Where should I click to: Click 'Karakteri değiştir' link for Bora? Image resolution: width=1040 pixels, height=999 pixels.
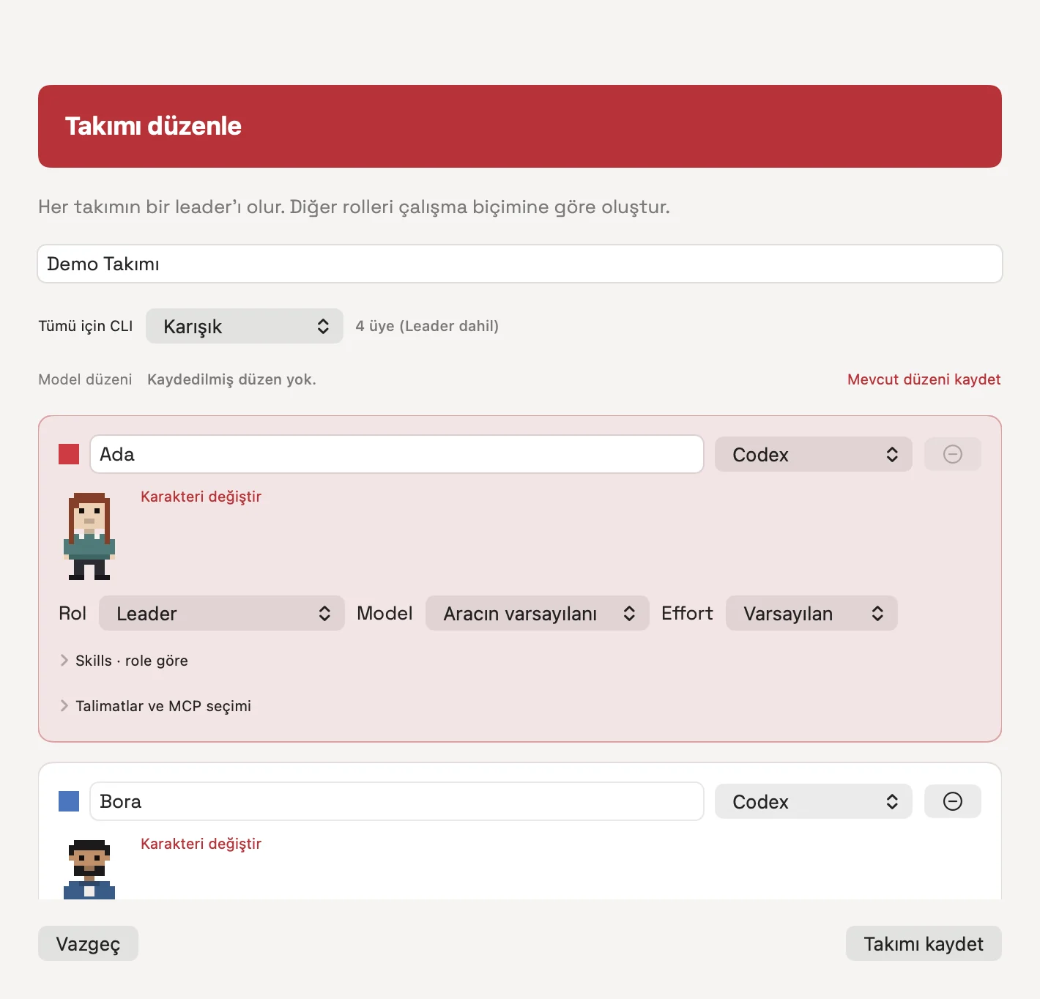pyautogui.click(x=201, y=844)
